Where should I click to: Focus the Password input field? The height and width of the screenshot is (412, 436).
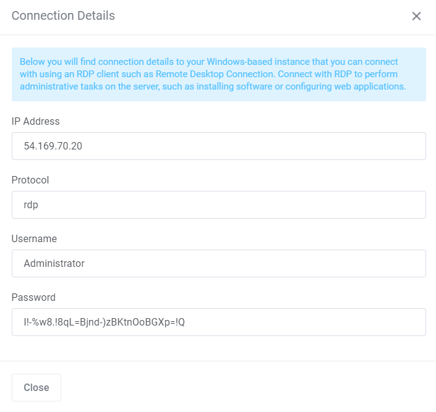(x=218, y=322)
